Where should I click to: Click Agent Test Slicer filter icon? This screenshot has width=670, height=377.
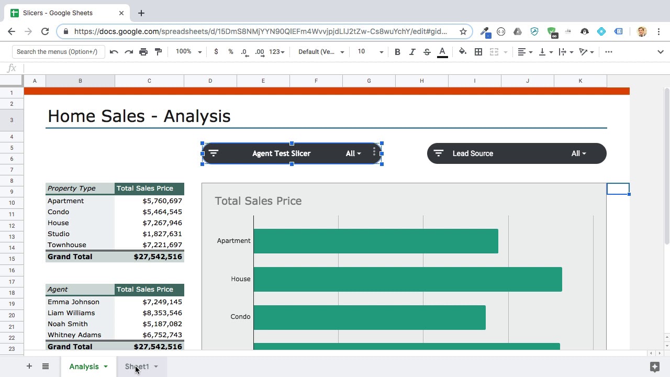pos(214,153)
